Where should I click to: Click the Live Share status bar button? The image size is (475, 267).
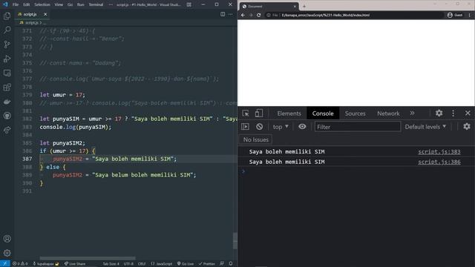[x=75, y=264]
